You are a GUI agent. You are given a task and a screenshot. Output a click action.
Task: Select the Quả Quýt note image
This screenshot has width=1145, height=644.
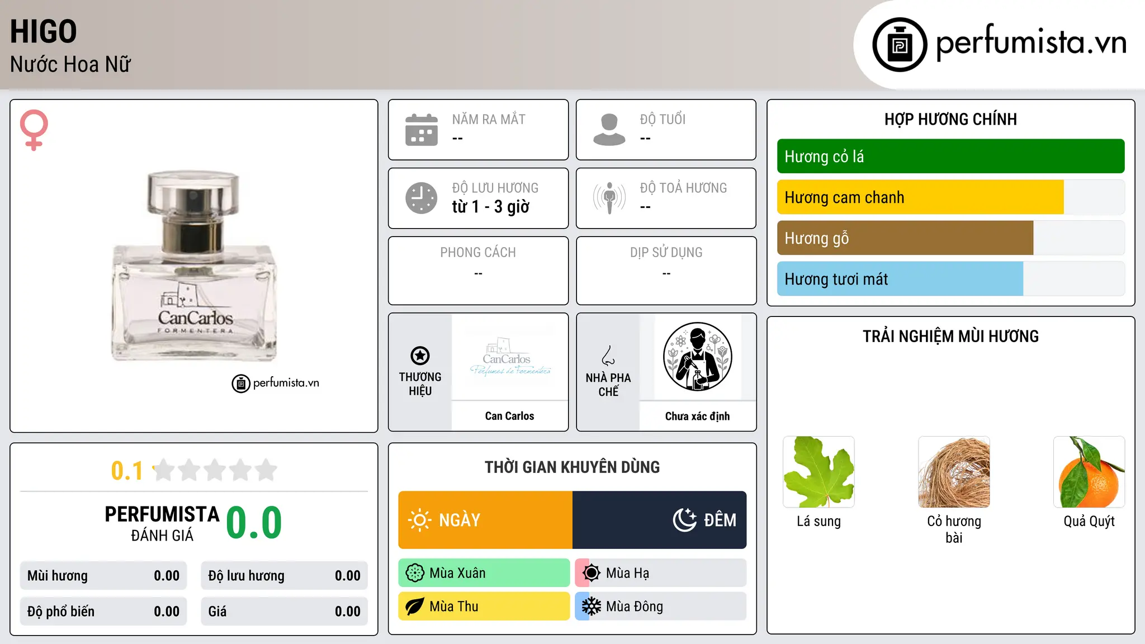pyautogui.click(x=1089, y=472)
